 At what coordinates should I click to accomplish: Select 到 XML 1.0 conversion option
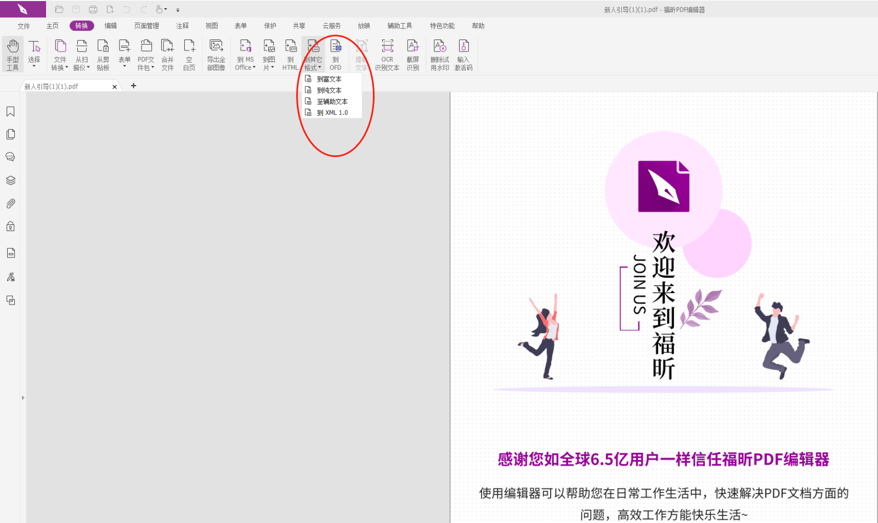(x=332, y=112)
